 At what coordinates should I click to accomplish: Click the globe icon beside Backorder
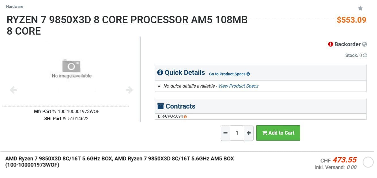pos(365,44)
